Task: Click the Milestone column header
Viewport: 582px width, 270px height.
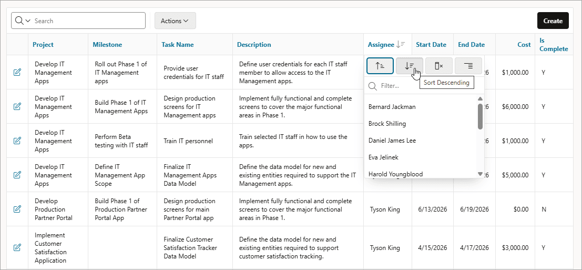Action: coord(107,45)
